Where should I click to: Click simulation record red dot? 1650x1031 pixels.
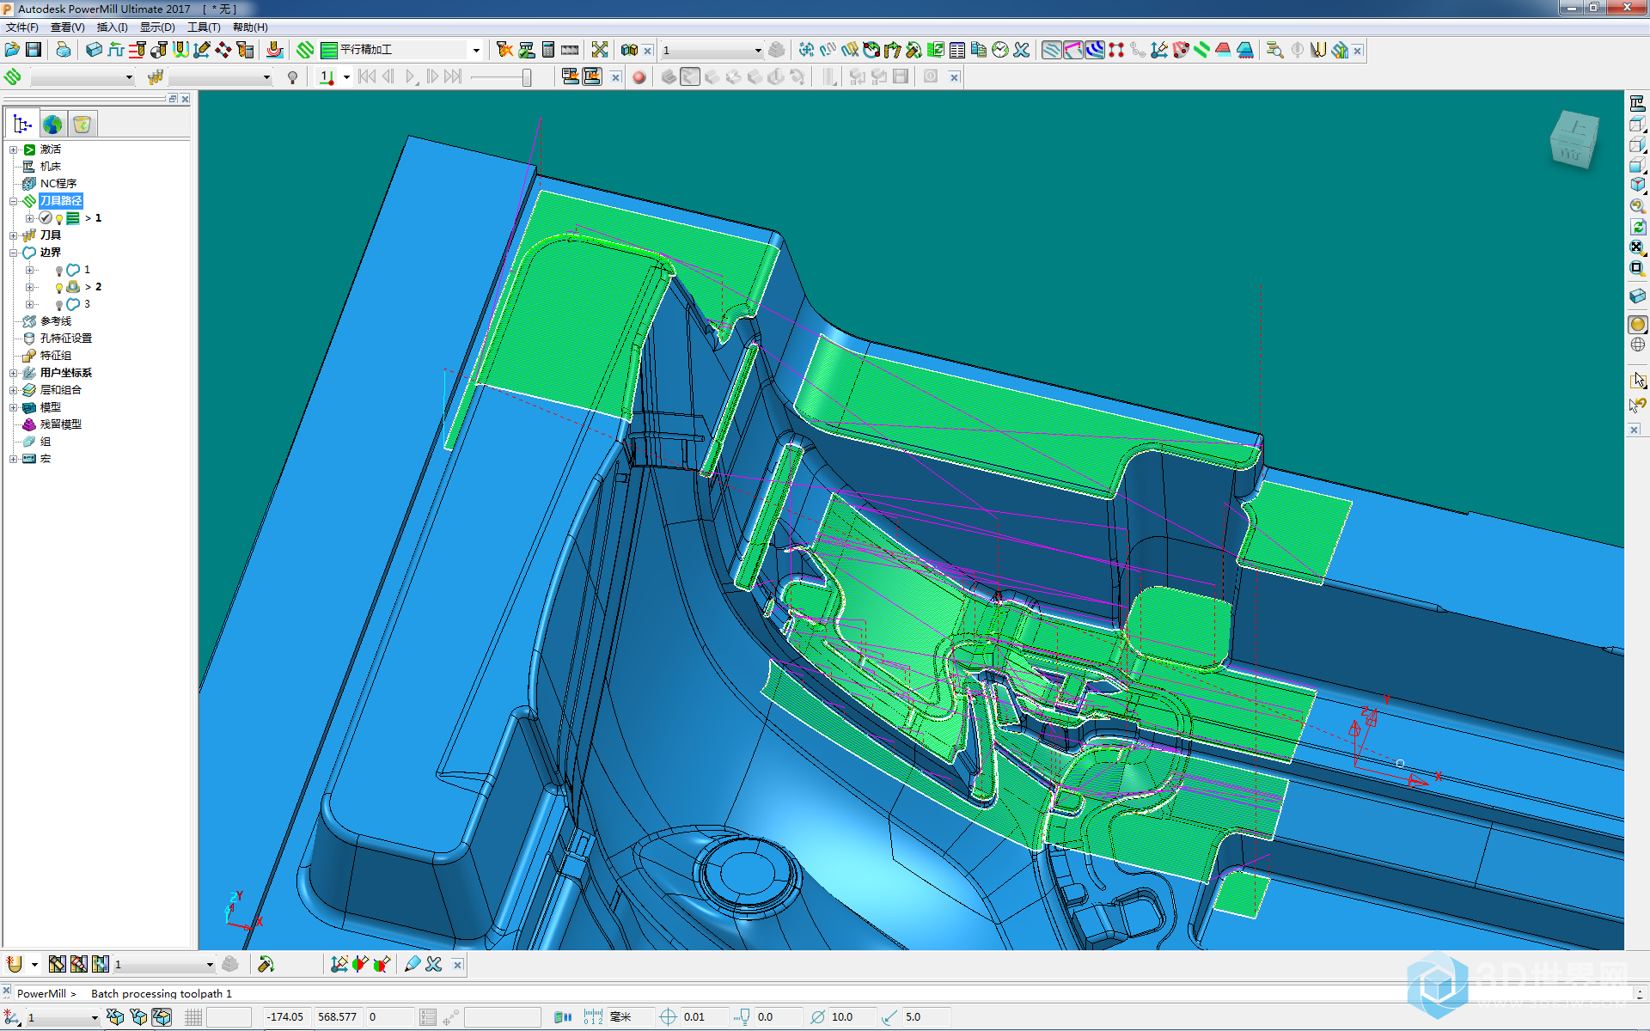point(639,77)
